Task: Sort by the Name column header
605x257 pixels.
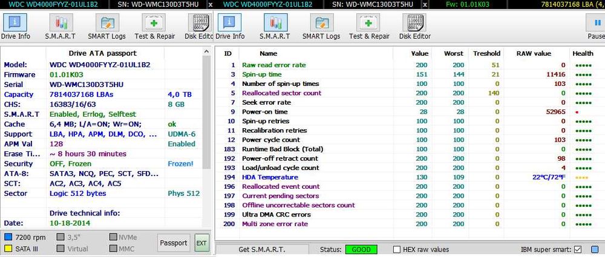Action: tap(268, 54)
